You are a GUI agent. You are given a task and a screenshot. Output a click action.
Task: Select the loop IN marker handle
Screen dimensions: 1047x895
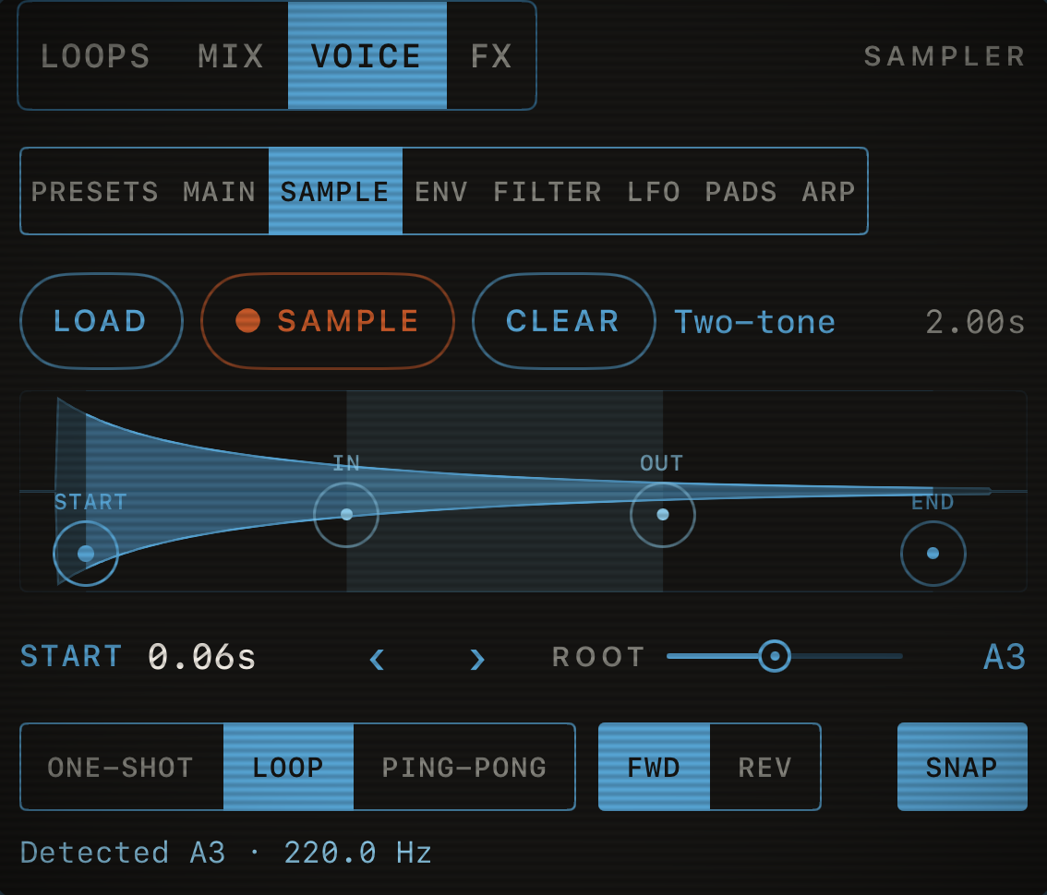pyautogui.click(x=346, y=515)
